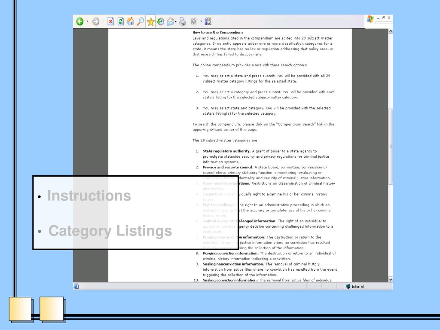Click 'The 29 subject-matter categories are:' line
Image resolution: width=440 pixels, height=330 pixels.
point(225,141)
